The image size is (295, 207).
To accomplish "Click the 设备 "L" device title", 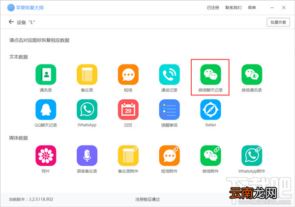I will click(26, 23).
